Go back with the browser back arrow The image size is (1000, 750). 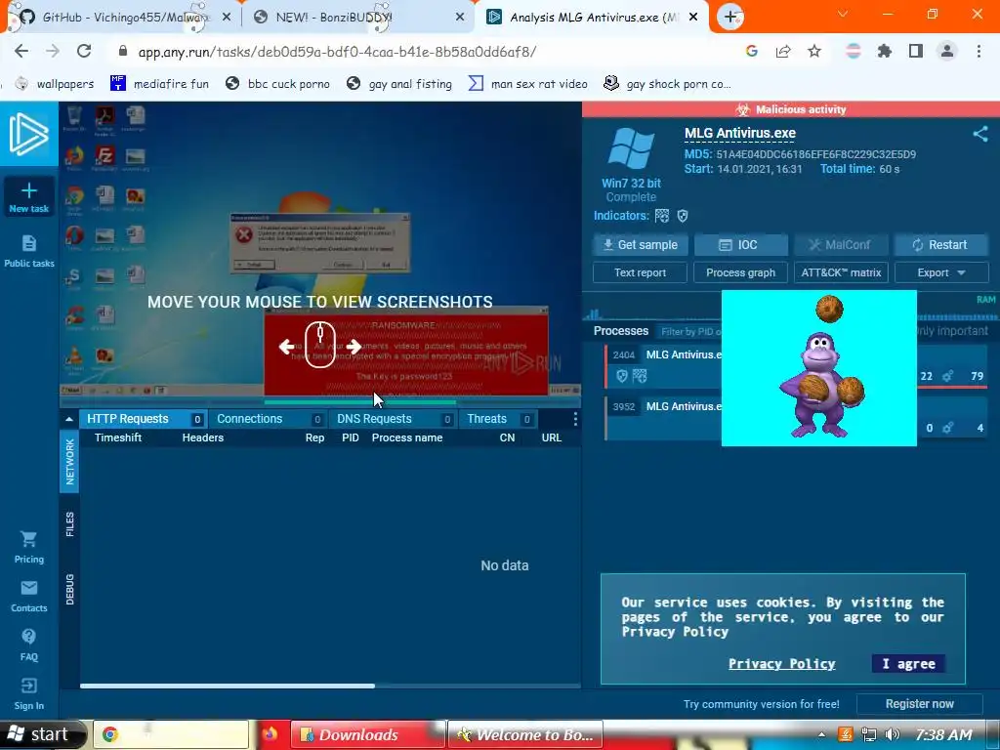pyautogui.click(x=21, y=51)
